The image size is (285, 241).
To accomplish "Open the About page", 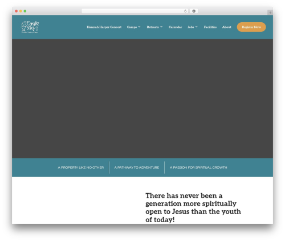I will [x=227, y=27].
